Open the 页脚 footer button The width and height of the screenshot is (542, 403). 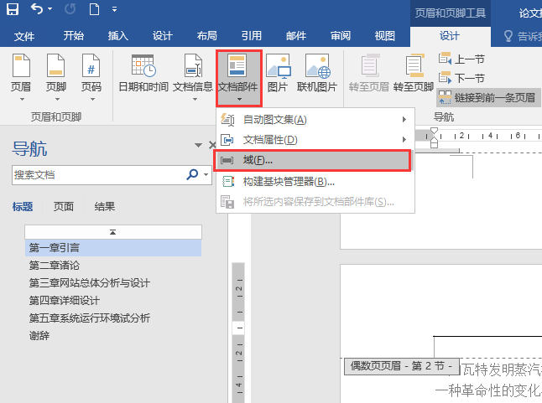(x=56, y=74)
